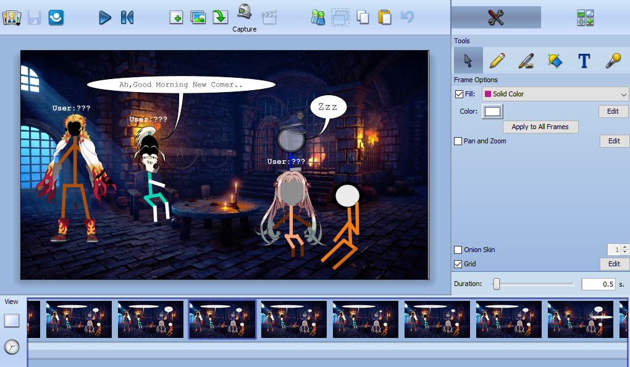
Task: Toggle Onion Skin display
Action: click(x=457, y=250)
